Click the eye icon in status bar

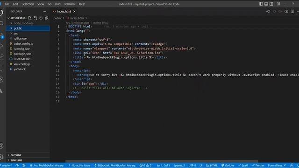click(x=17, y=165)
